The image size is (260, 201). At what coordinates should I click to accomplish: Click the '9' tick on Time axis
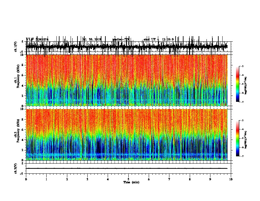(x=210, y=179)
